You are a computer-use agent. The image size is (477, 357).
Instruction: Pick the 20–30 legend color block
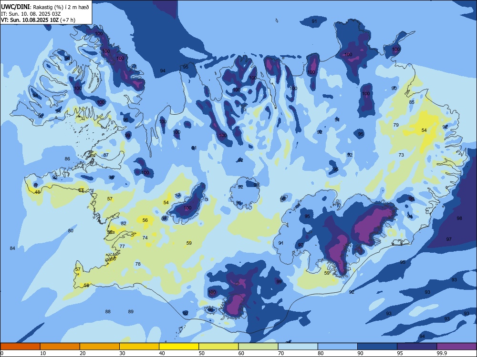(100, 347)
